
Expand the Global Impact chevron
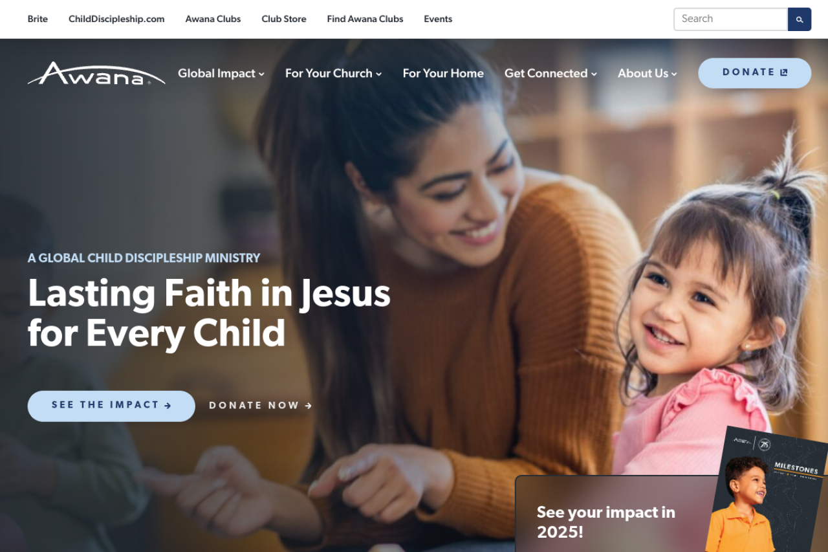pyautogui.click(x=261, y=74)
